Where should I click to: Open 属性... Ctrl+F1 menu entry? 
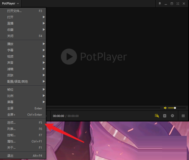coord(23,142)
